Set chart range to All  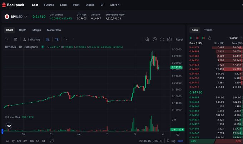pyautogui.click(x=8, y=141)
